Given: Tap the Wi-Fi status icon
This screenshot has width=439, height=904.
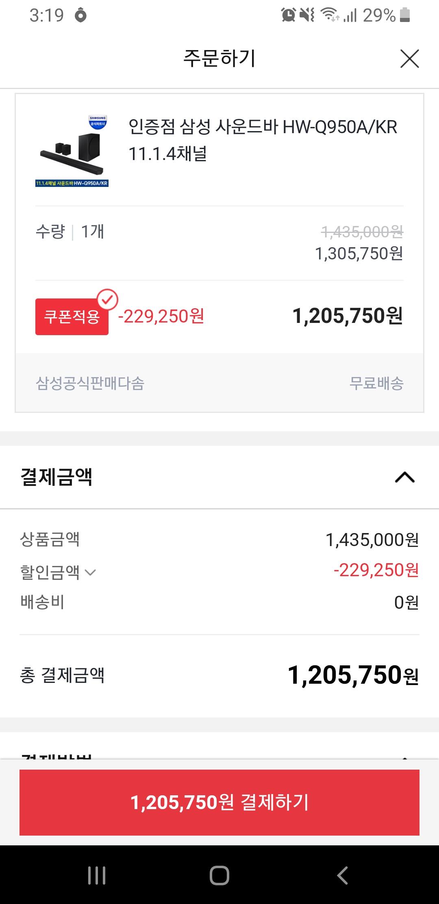Looking at the screenshot, I should (330, 15).
